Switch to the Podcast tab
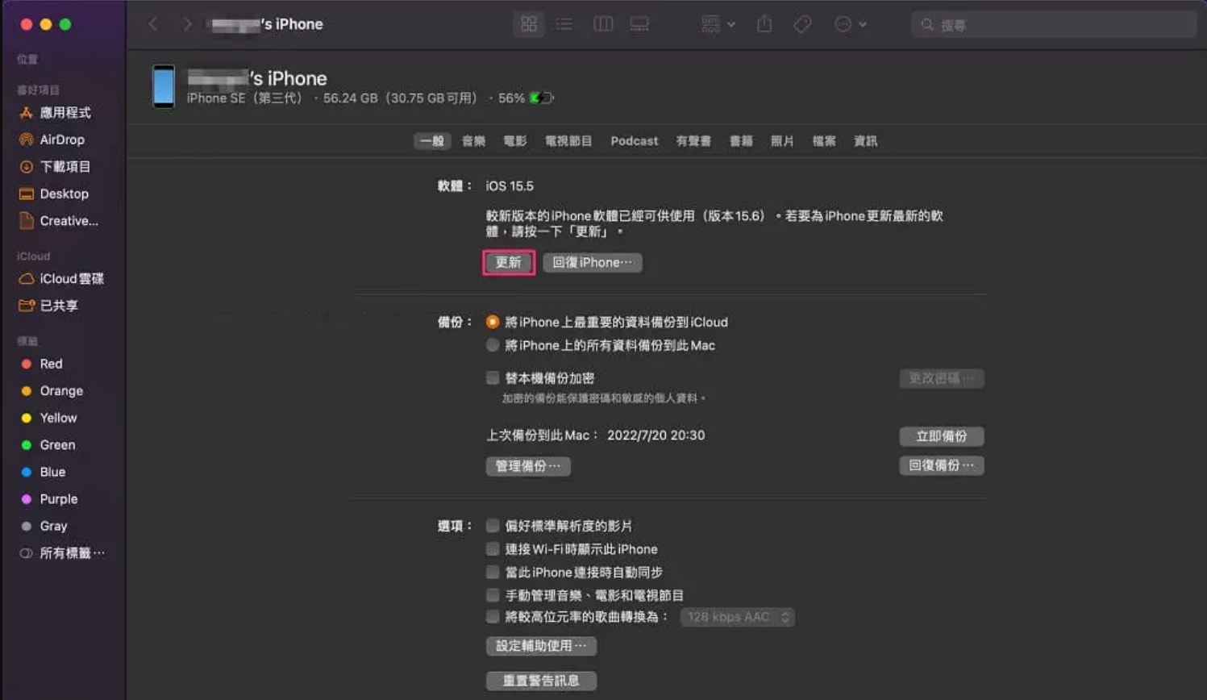 [635, 141]
